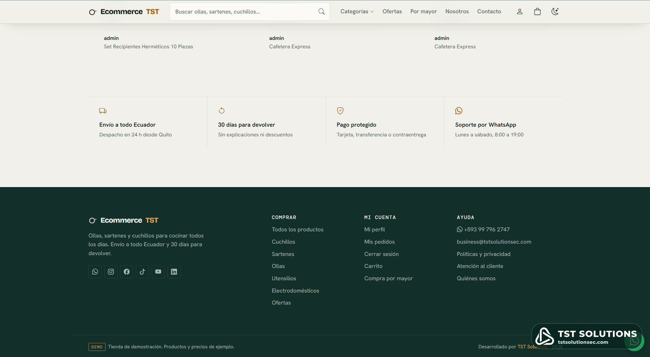Screen dimensions: 650x357
Task: Click Cerrar sesión in footer
Action: [x=381, y=254]
